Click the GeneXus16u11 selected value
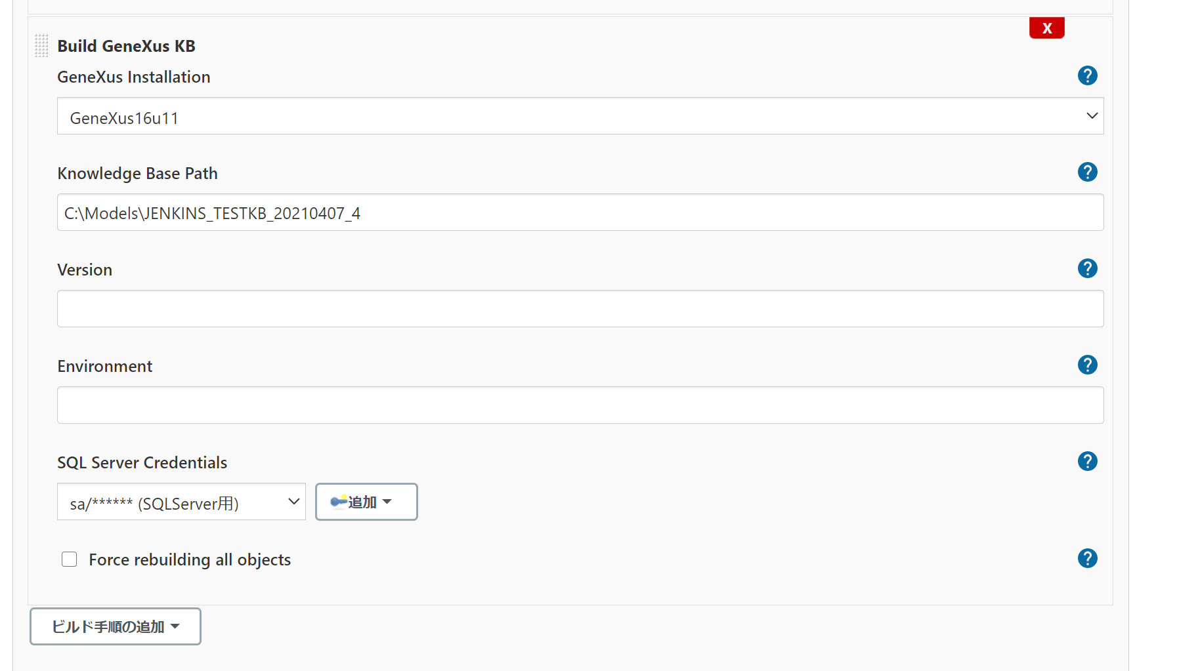Image resolution: width=1179 pixels, height=671 pixels. click(124, 118)
